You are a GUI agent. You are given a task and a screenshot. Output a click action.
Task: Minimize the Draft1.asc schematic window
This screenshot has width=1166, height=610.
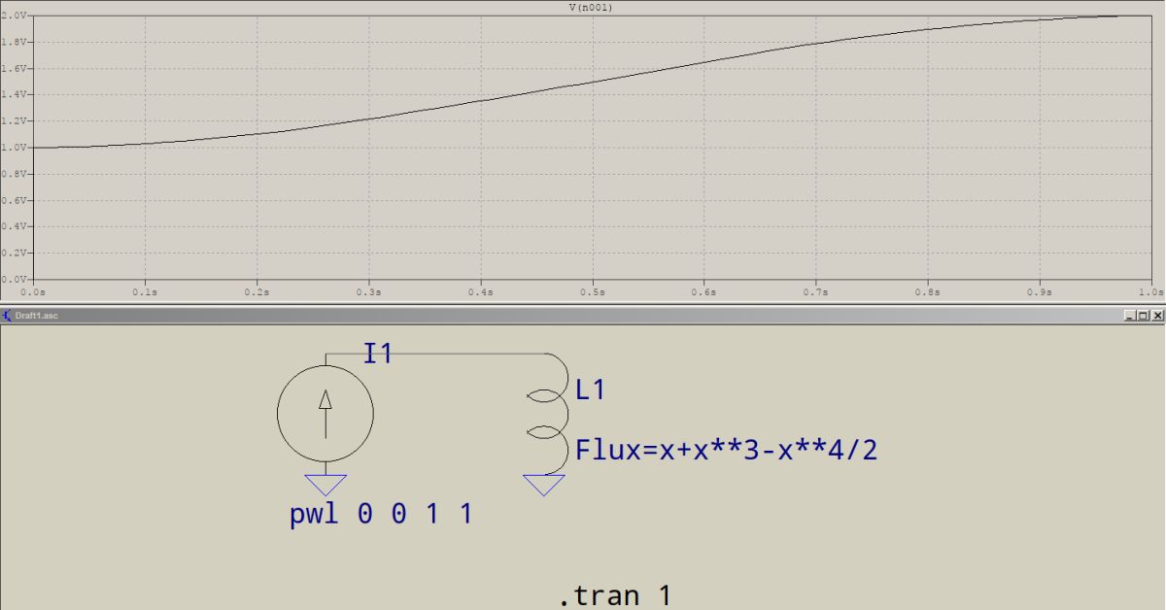click(x=1129, y=316)
